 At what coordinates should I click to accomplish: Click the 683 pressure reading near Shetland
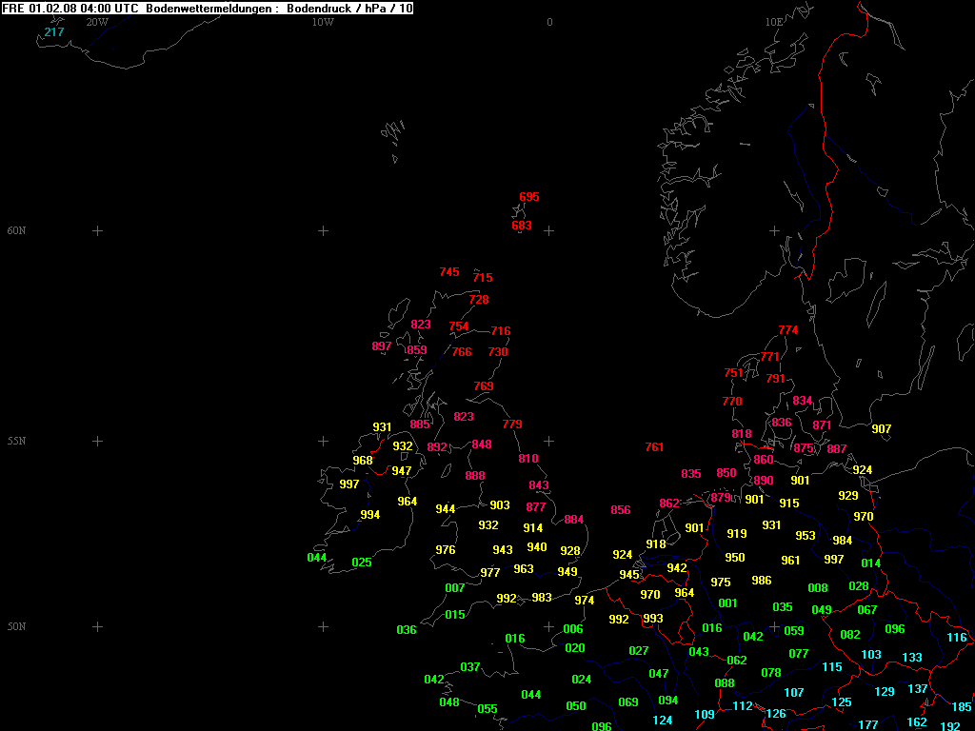tap(522, 227)
